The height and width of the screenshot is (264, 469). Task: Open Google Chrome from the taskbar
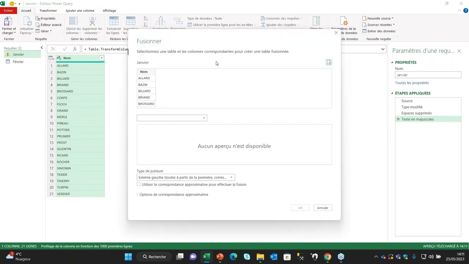point(328,257)
